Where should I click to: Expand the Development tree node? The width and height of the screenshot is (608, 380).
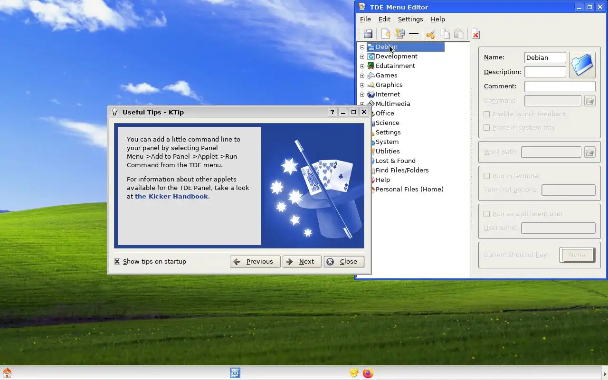click(362, 57)
